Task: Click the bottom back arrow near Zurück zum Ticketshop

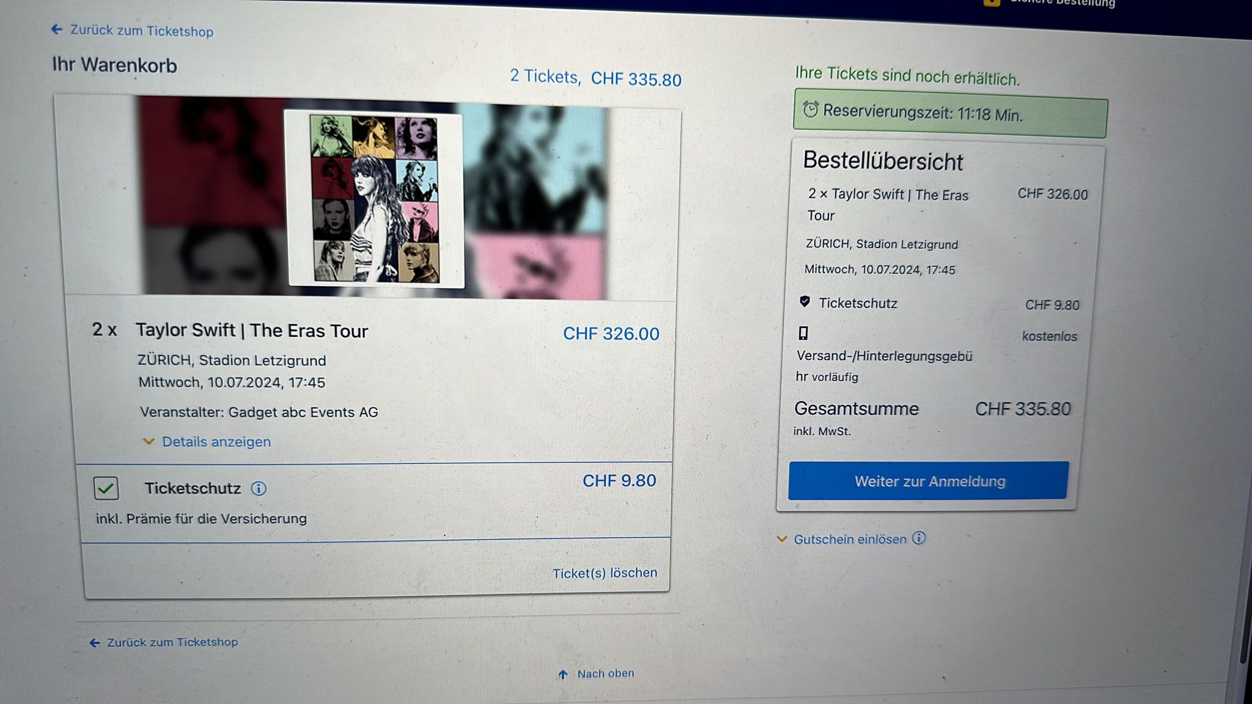Action: (95, 642)
